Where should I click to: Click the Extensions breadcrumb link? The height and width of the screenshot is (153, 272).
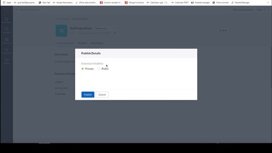(x=64, y=19)
